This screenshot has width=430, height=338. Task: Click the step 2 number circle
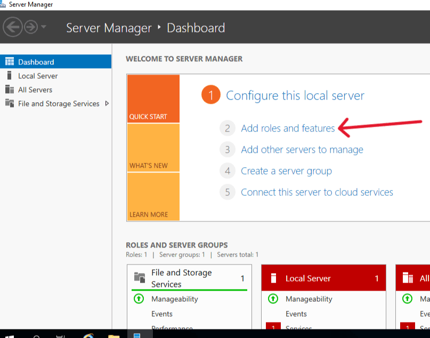point(228,128)
